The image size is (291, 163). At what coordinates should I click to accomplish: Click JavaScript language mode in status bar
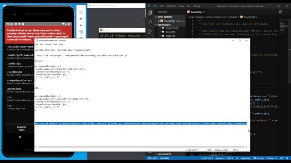click(246, 158)
